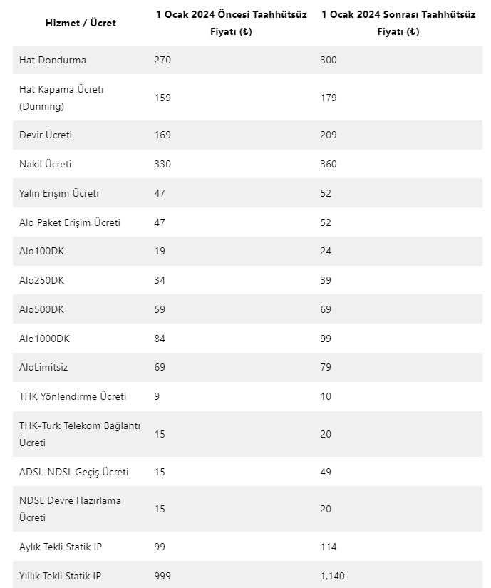Click the Alo1000DK new price 99

pyautogui.click(x=326, y=339)
